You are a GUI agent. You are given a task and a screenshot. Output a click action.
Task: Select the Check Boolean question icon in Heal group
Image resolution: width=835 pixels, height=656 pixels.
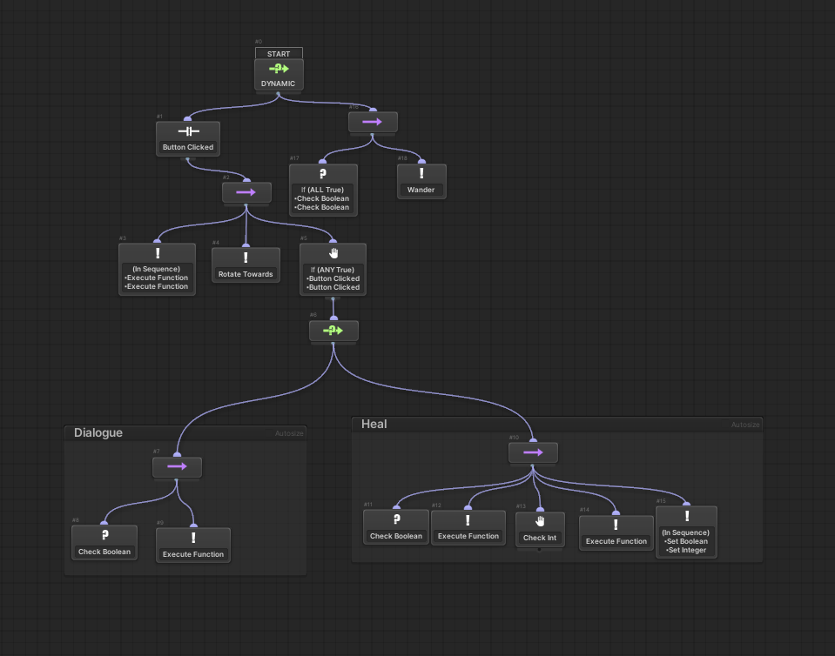click(397, 519)
